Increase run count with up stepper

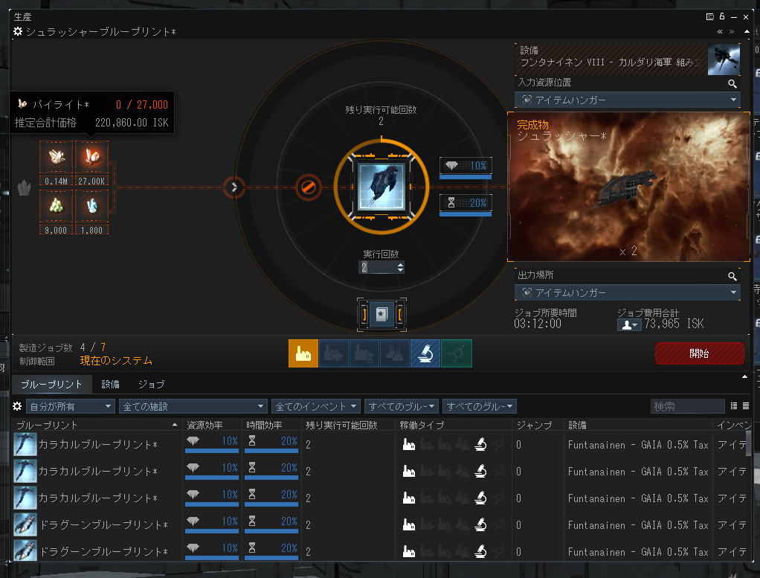click(400, 264)
